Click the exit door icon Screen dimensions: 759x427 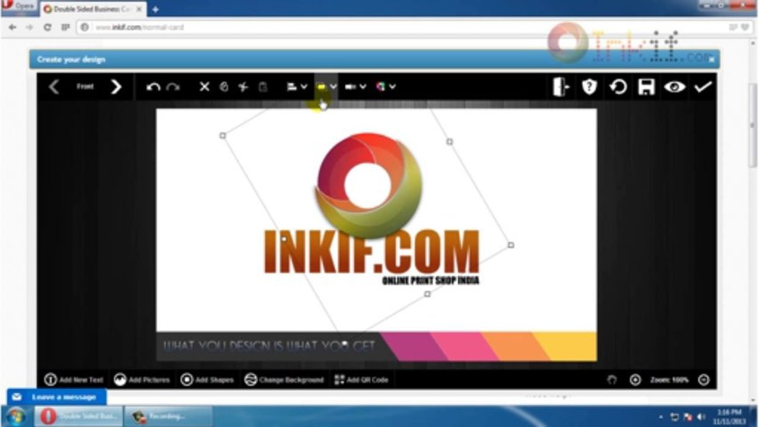[560, 87]
